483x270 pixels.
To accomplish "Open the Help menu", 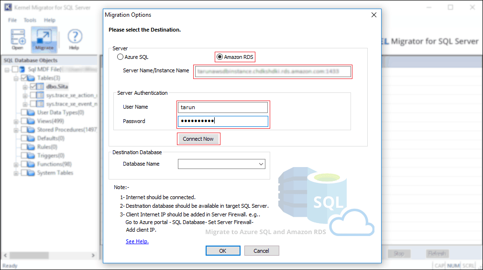I will tap(50, 20).
